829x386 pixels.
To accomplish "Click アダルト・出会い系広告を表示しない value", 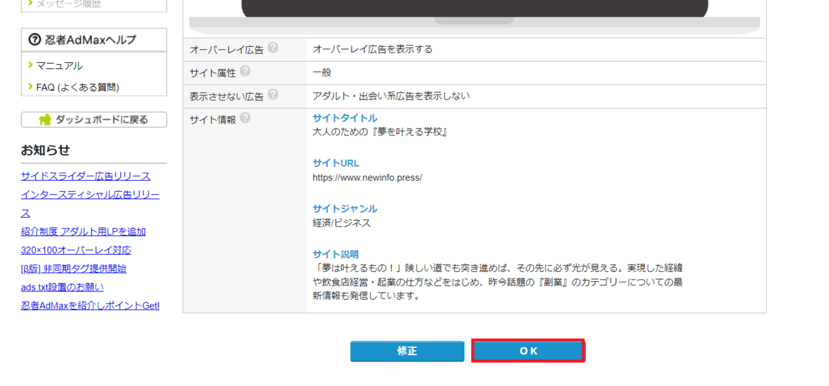I will 391,96.
